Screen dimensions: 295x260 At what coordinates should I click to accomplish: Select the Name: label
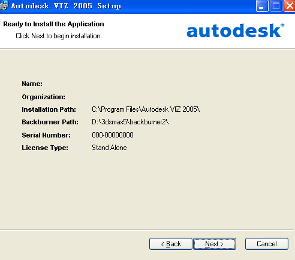tap(32, 84)
